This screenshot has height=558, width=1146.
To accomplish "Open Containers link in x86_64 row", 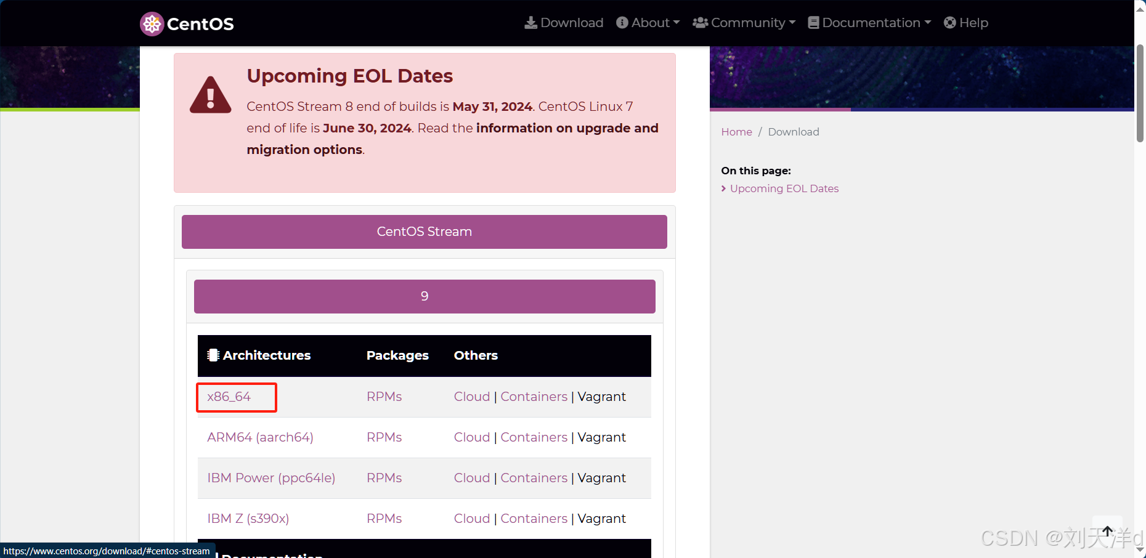I will (x=534, y=397).
